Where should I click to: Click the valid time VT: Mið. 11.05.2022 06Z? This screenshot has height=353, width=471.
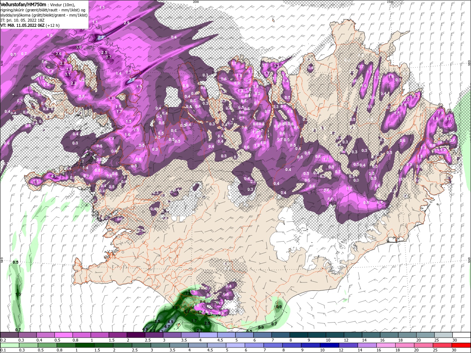click(22, 25)
